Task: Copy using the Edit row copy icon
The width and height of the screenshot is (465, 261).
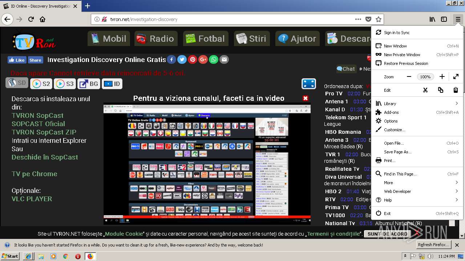Action: [x=440, y=90]
